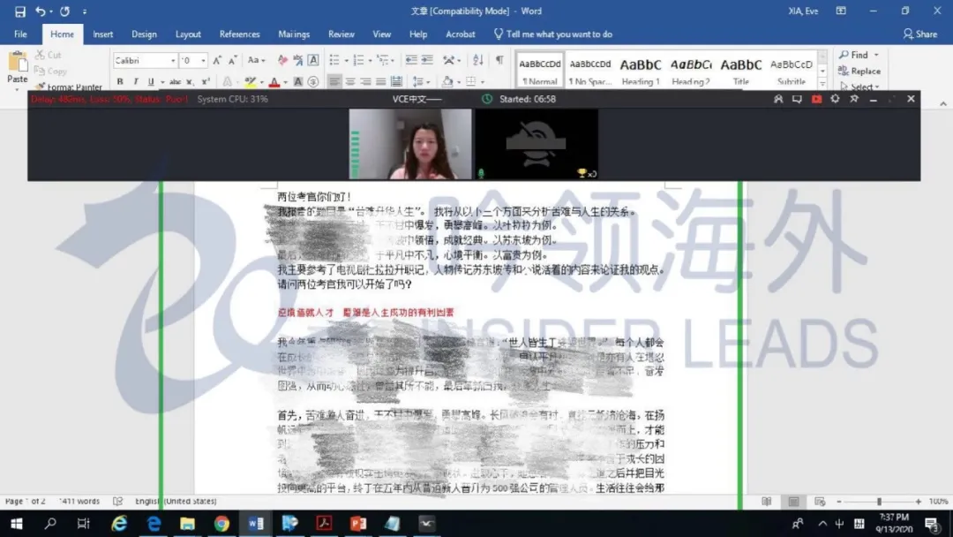The height and width of the screenshot is (537, 953).
Task: Toggle italic formatting
Action: click(x=135, y=82)
